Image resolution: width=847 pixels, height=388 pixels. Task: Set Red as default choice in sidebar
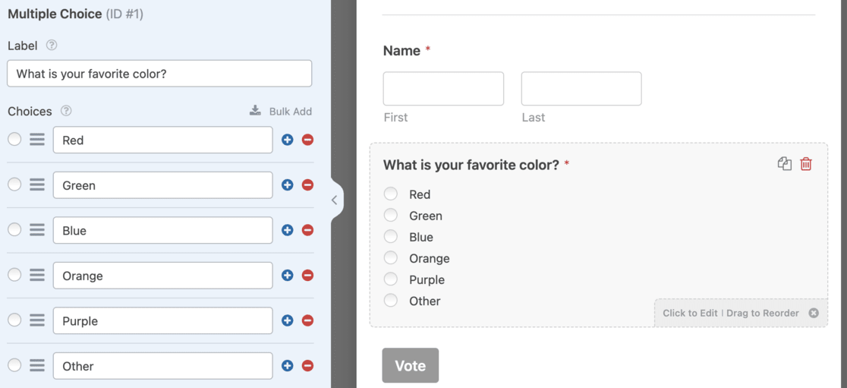point(14,140)
